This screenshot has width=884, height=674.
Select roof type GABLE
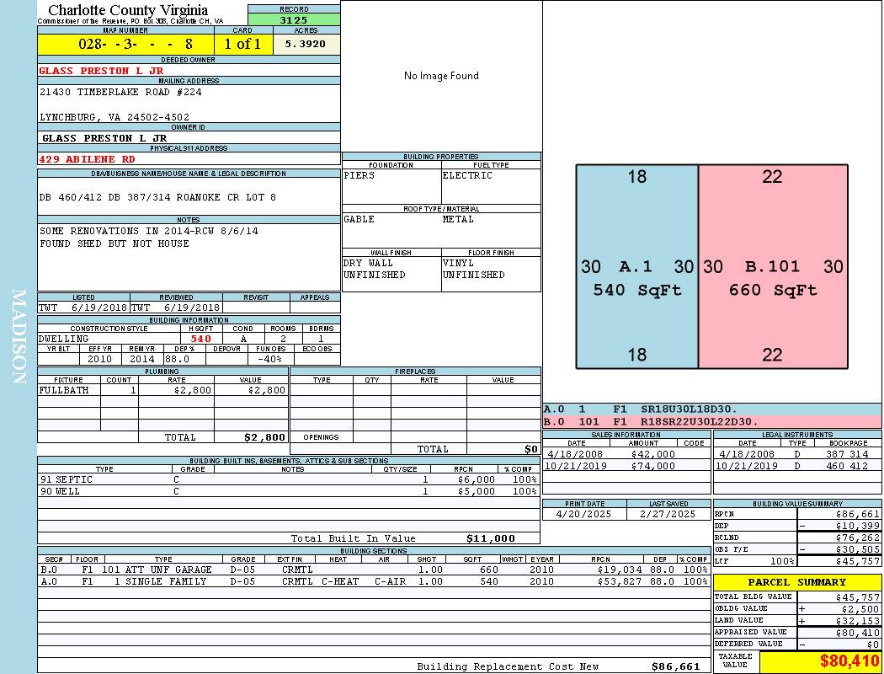pyautogui.click(x=359, y=219)
